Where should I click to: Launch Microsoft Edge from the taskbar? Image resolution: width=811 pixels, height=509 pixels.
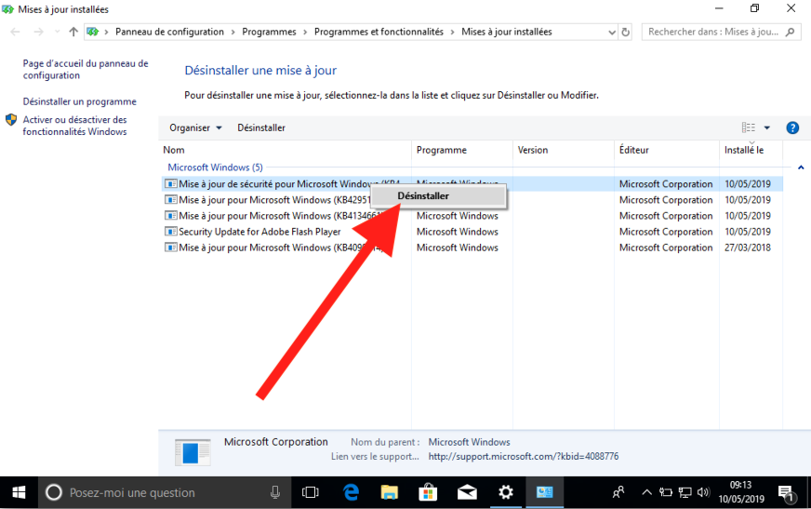click(x=351, y=492)
